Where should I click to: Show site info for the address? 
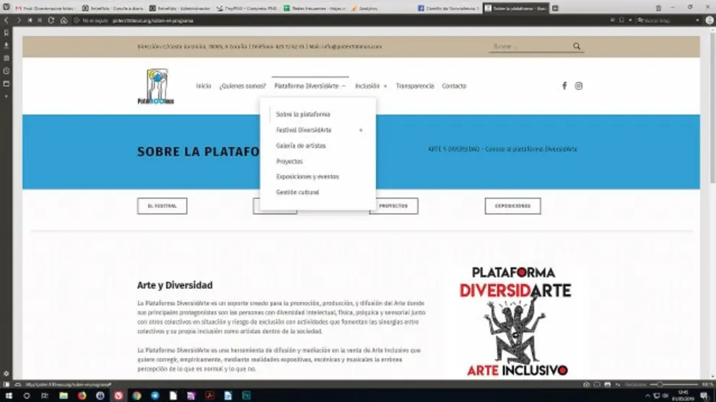[77, 20]
